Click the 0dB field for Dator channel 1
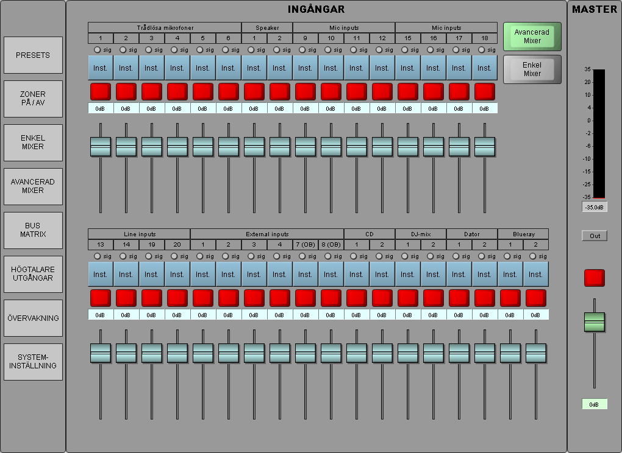The image size is (622, 453). tap(459, 315)
